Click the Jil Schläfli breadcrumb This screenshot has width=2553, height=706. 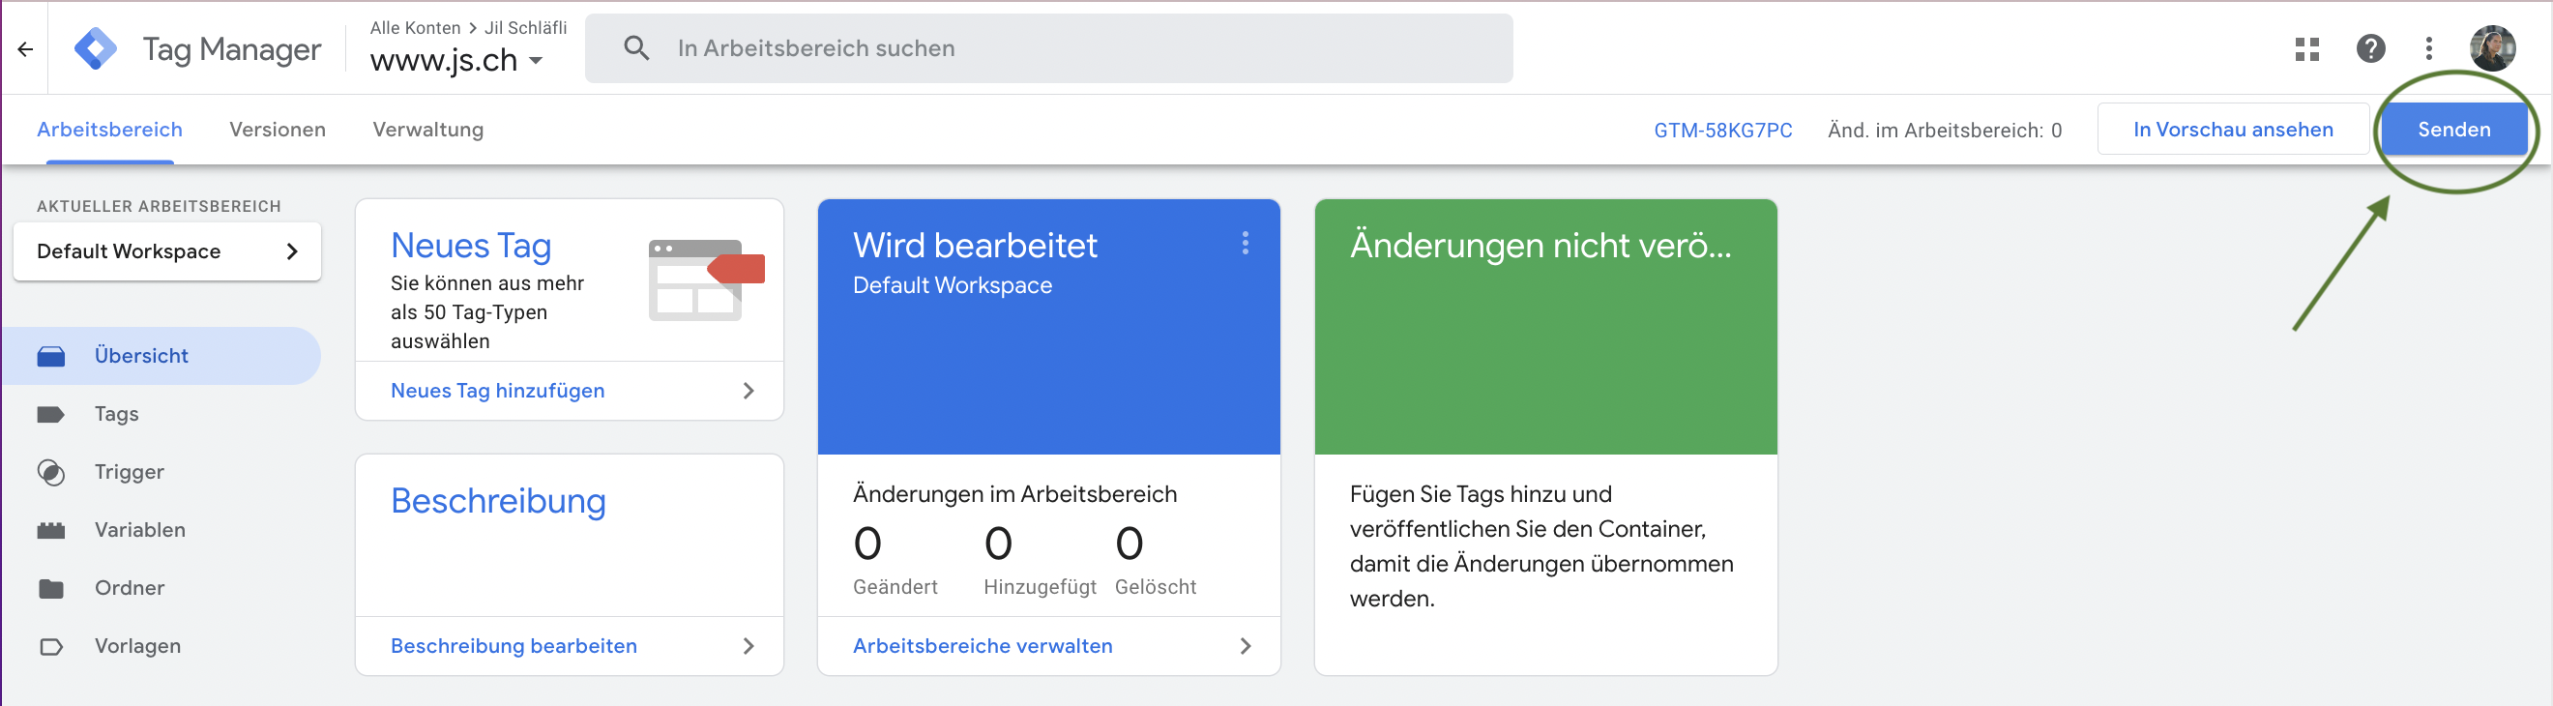(x=525, y=28)
